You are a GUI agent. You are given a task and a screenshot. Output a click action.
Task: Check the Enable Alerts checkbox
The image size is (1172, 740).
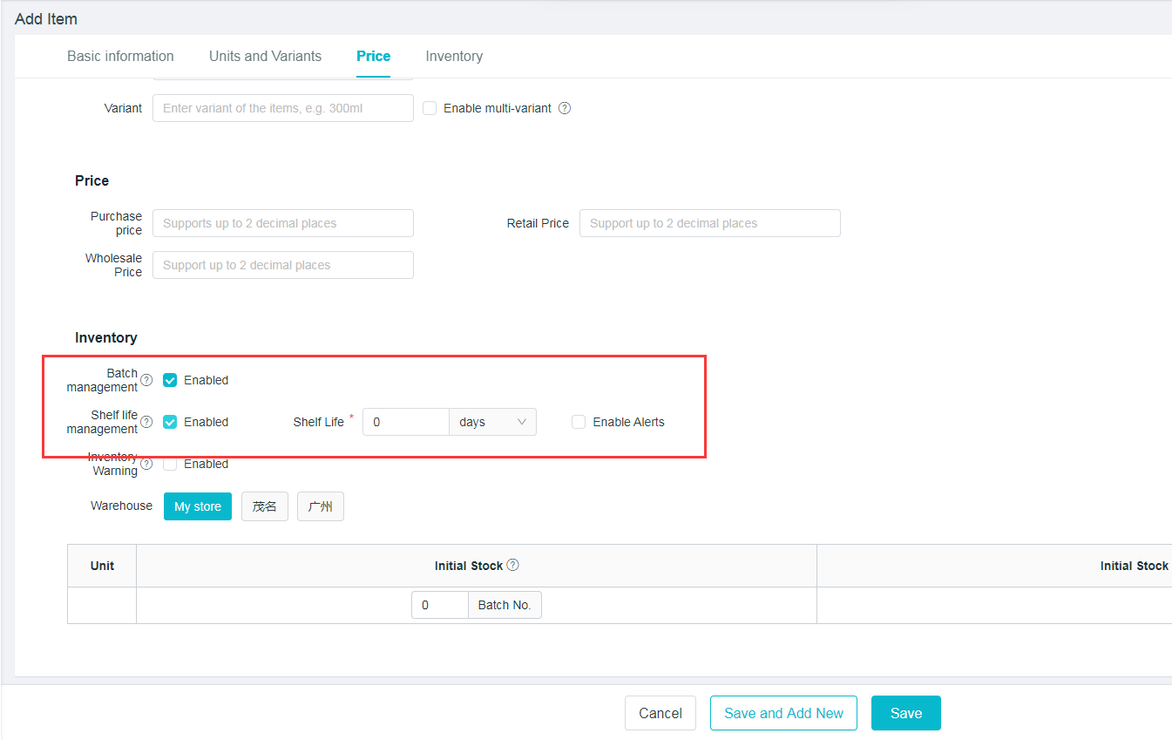pyautogui.click(x=579, y=422)
